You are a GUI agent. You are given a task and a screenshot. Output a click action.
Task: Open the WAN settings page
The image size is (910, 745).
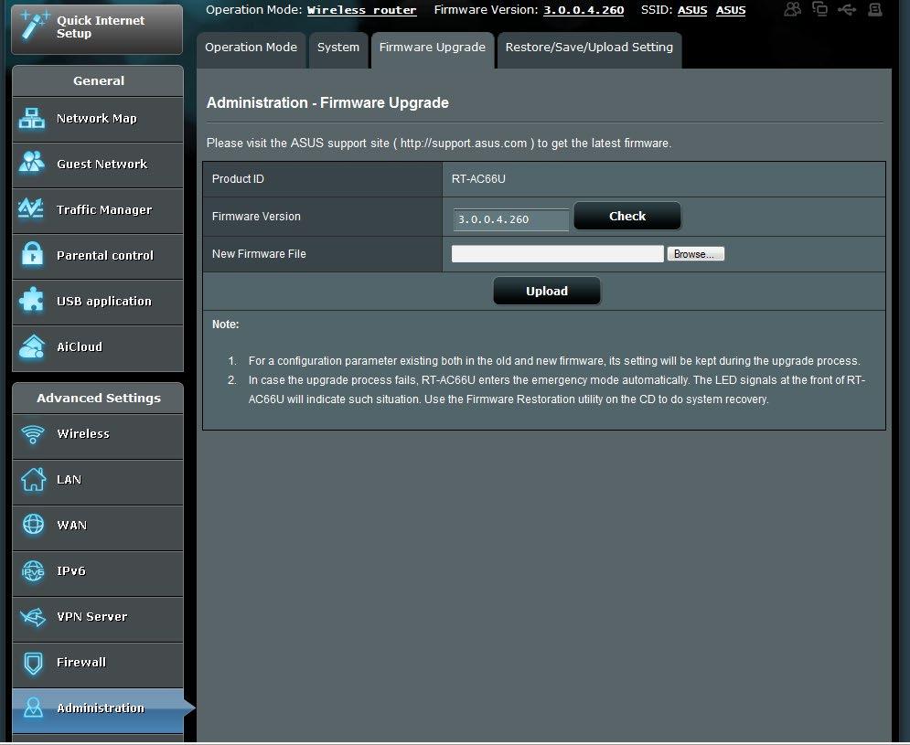[x=98, y=527]
